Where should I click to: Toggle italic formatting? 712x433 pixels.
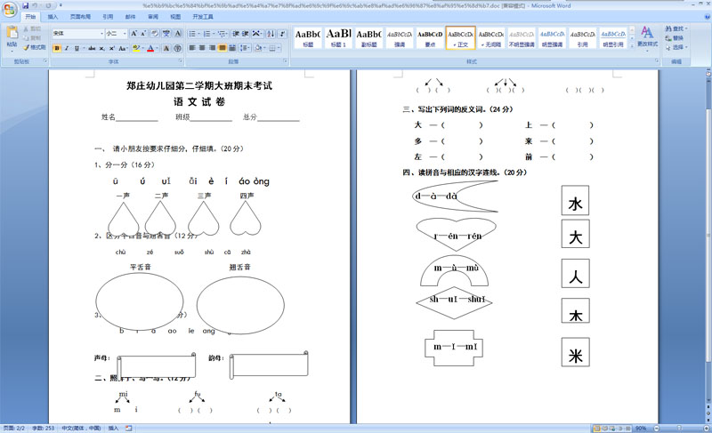(x=67, y=48)
